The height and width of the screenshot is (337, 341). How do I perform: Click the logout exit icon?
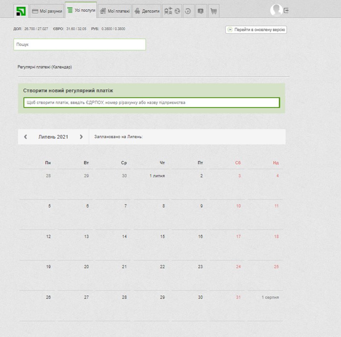pos(286,10)
